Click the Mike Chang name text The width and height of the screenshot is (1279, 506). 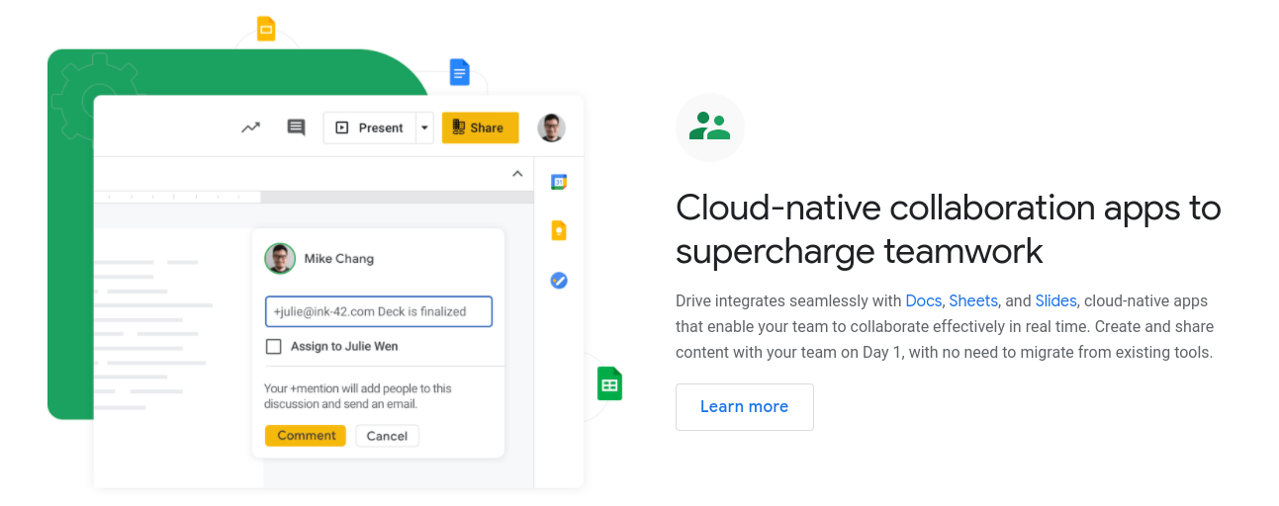pos(339,259)
